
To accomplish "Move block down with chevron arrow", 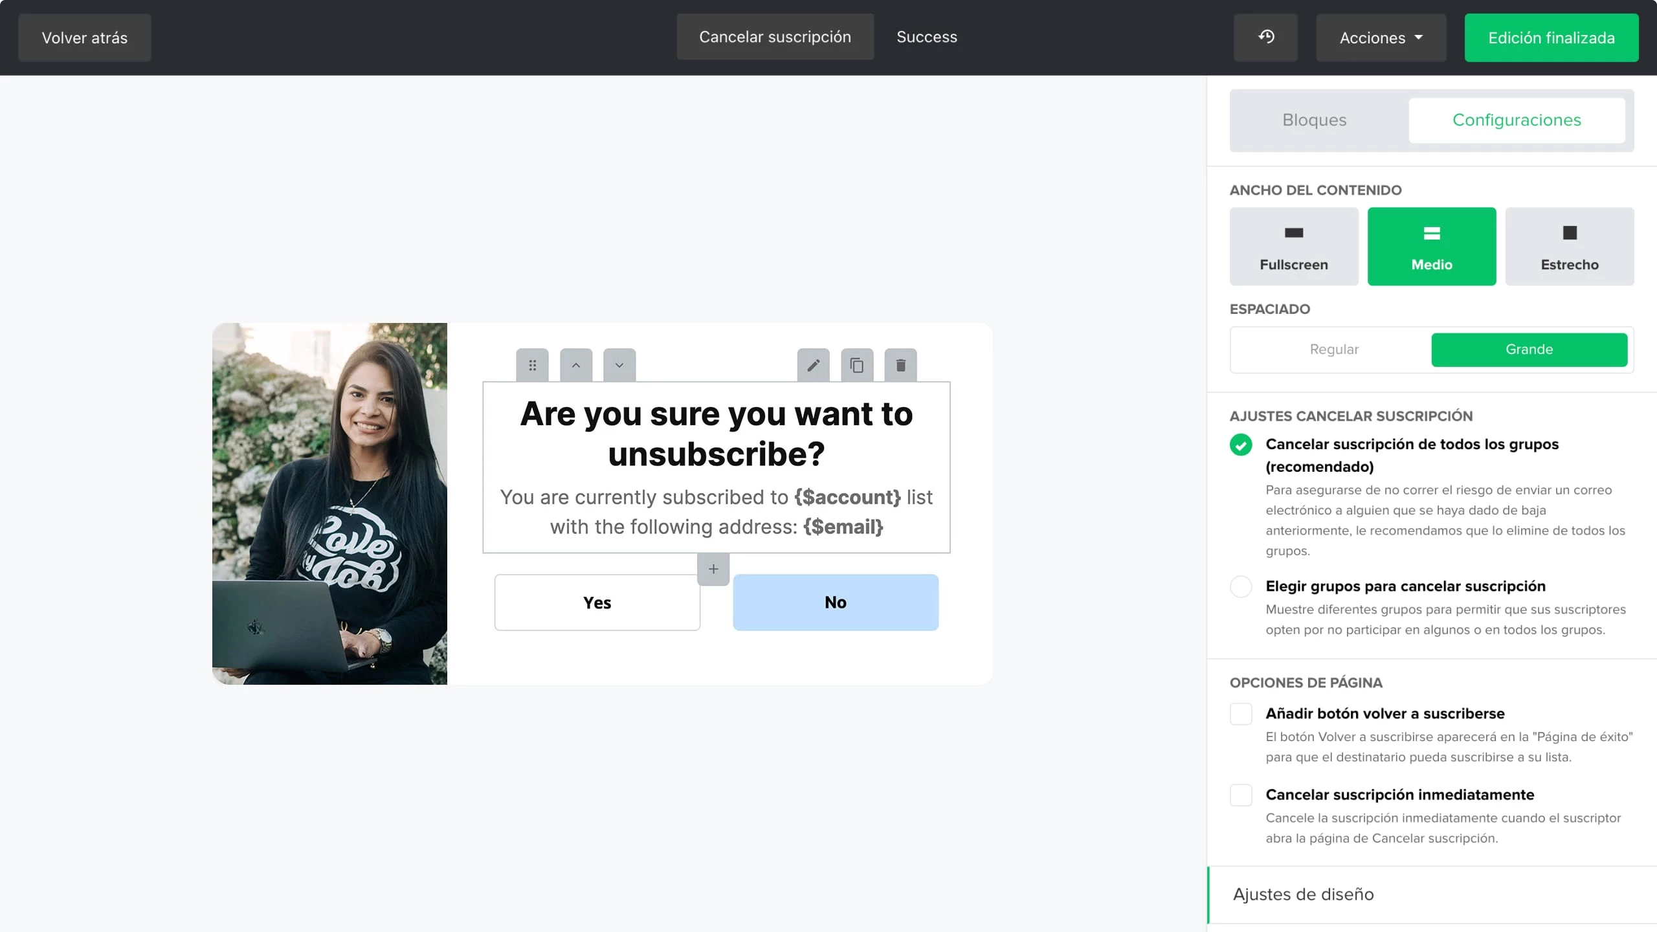I will coord(619,366).
